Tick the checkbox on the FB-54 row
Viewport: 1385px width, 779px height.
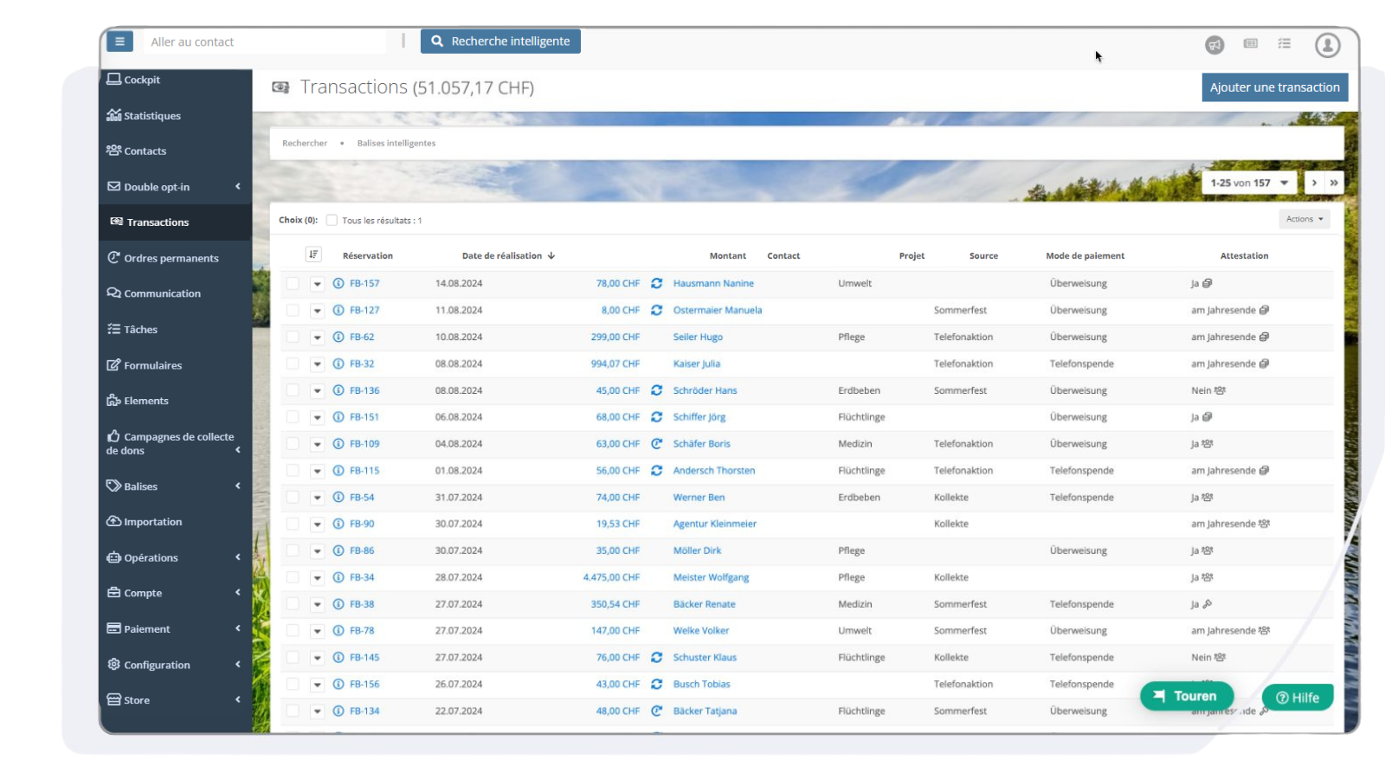(292, 497)
